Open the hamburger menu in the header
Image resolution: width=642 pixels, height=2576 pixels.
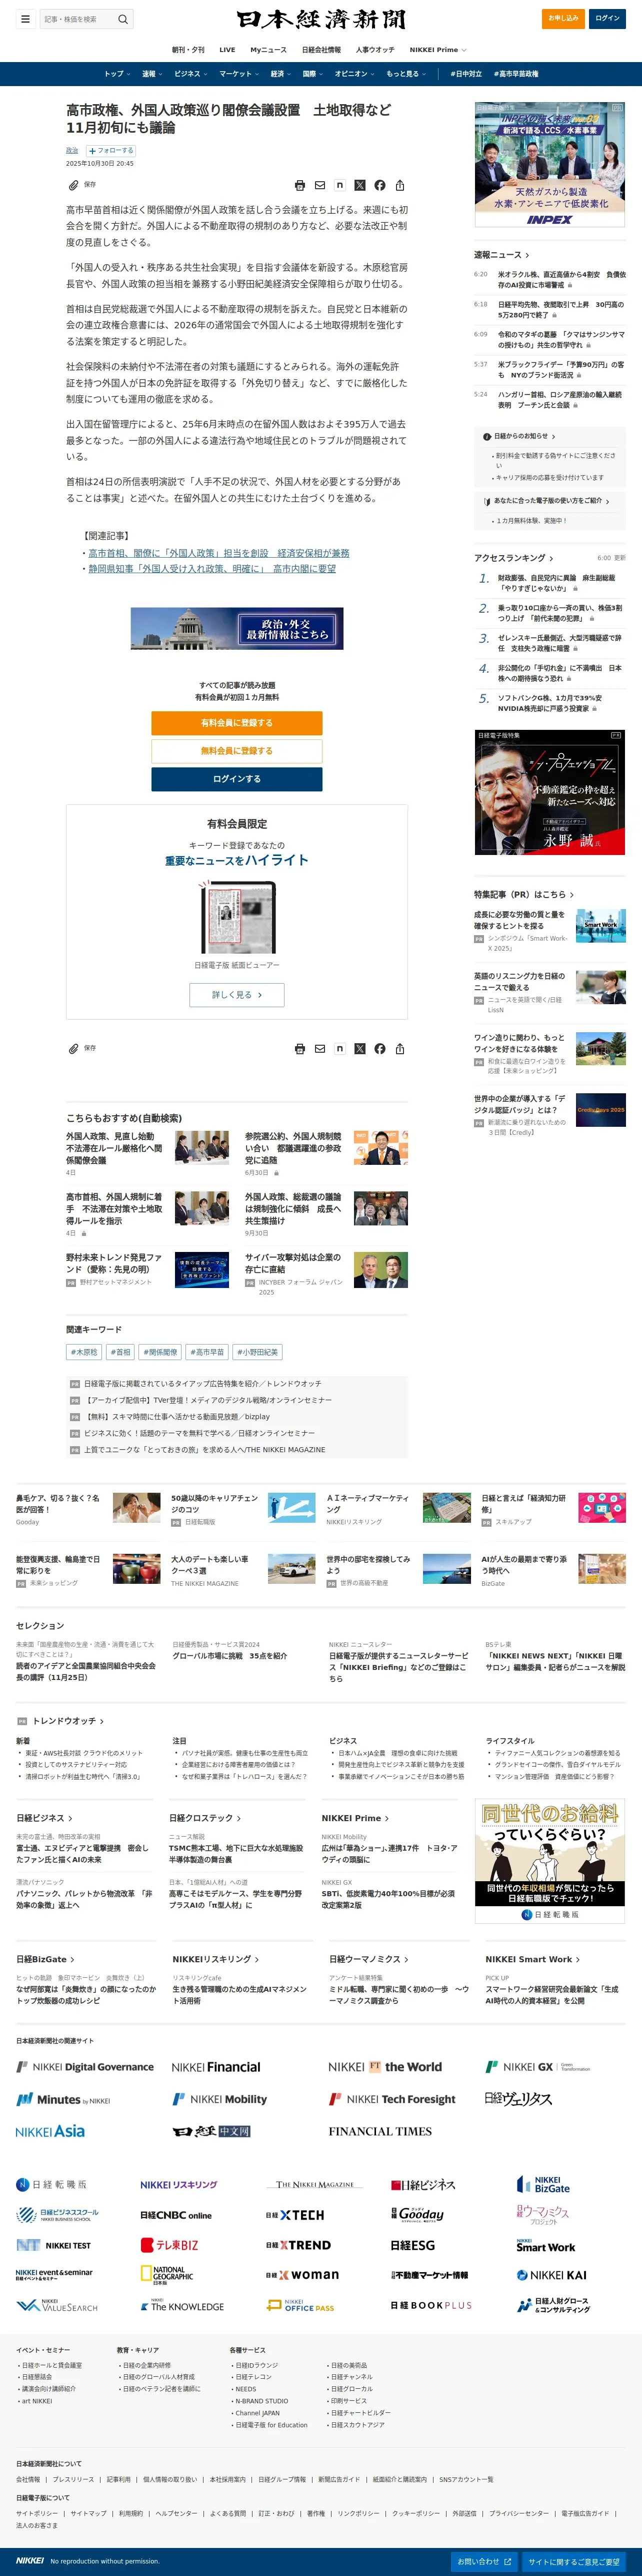tap(25, 19)
